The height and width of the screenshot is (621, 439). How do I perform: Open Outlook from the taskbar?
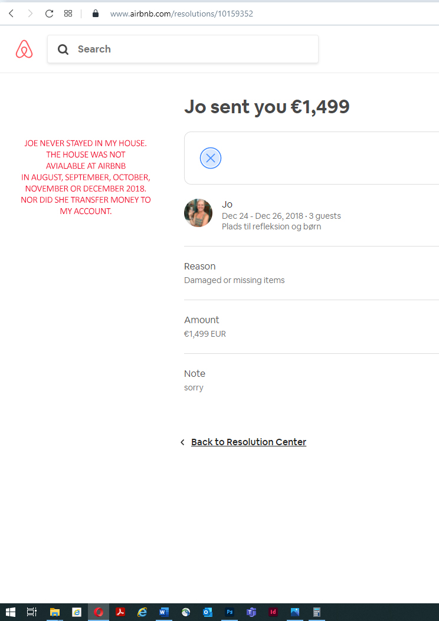(x=208, y=612)
